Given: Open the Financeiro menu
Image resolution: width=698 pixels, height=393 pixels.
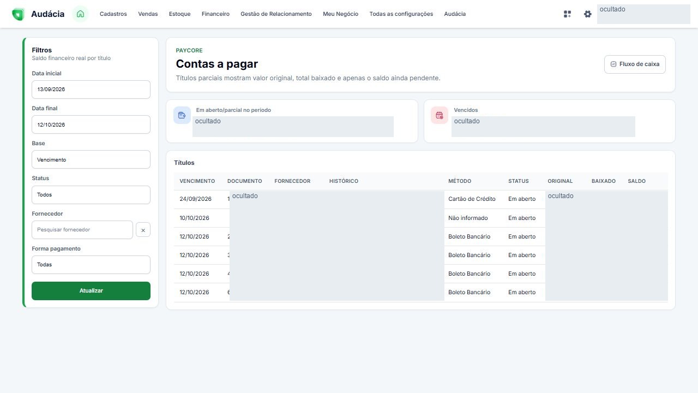Looking at the screenshot, I should point(215,14).
